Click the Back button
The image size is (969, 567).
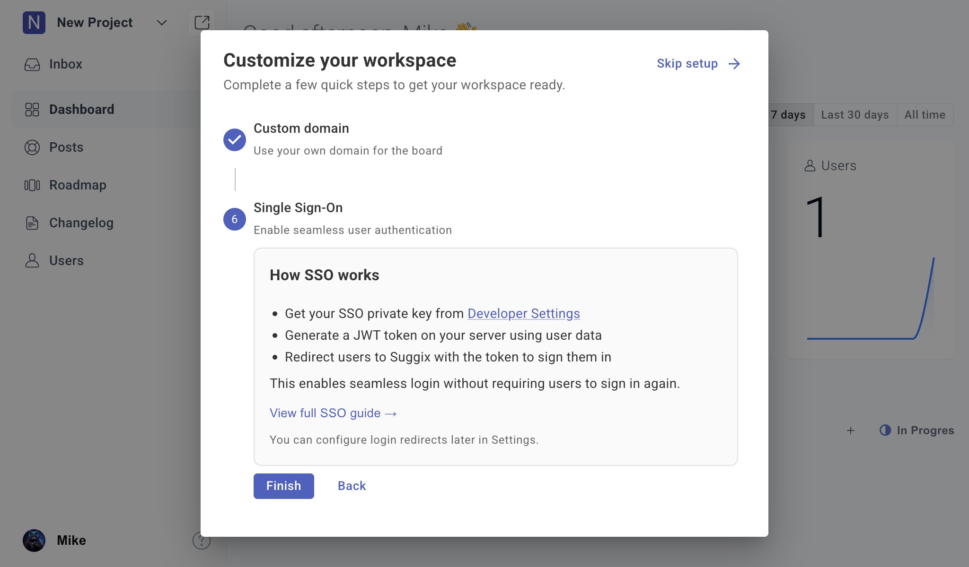point(352,486)
